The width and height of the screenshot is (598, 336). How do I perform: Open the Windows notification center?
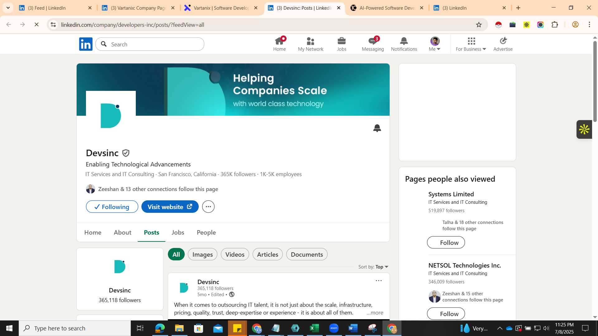click(x=585, y=328)
